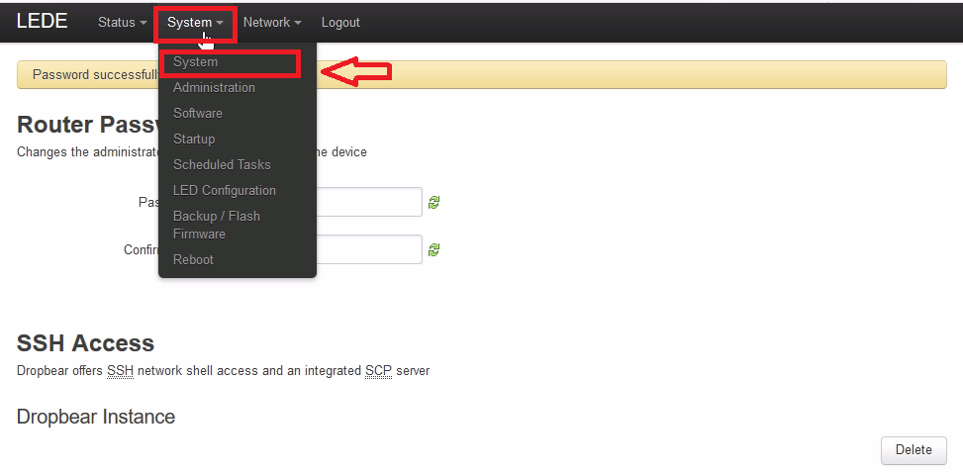Viewport: 963px width, 474px height.
Task: Click the underlined SSH abbreviation
Action: coord(119,371)
